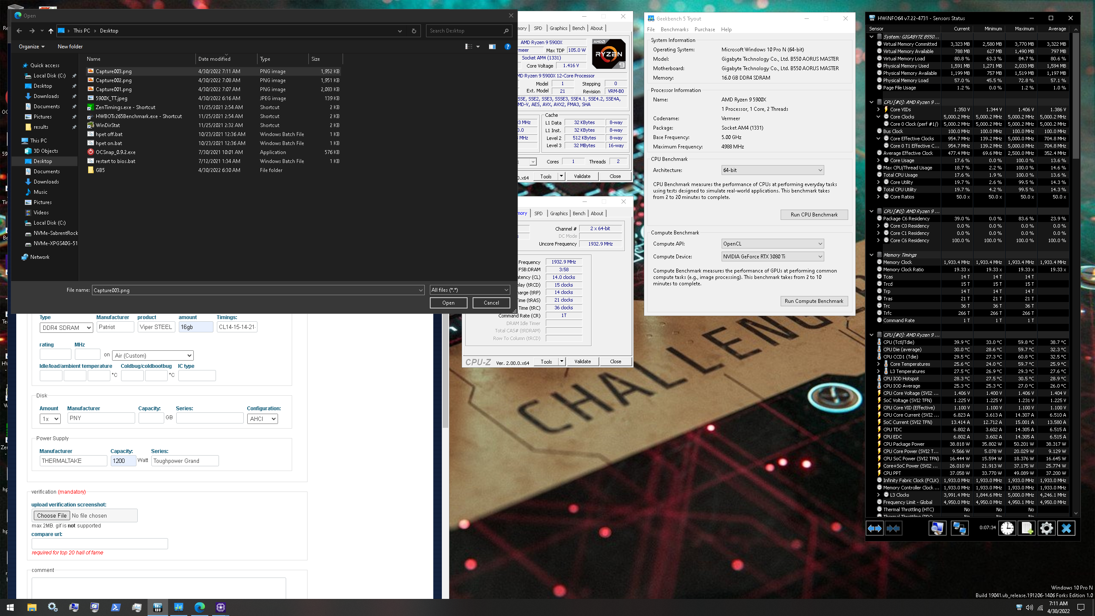Open Geekbench Compute API OpenCL dropdown
The height and width of the screenshot is (616, 1095).
click(x=772, y=244)
